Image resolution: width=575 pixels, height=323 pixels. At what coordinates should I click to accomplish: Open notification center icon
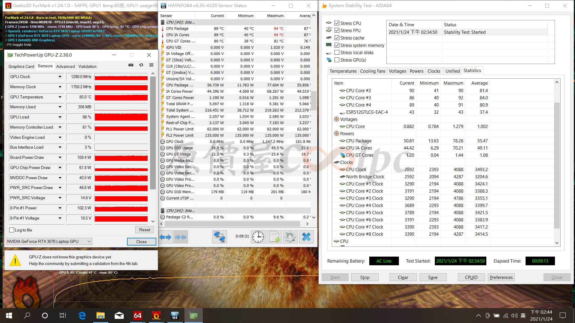click(x=563, y=316)
